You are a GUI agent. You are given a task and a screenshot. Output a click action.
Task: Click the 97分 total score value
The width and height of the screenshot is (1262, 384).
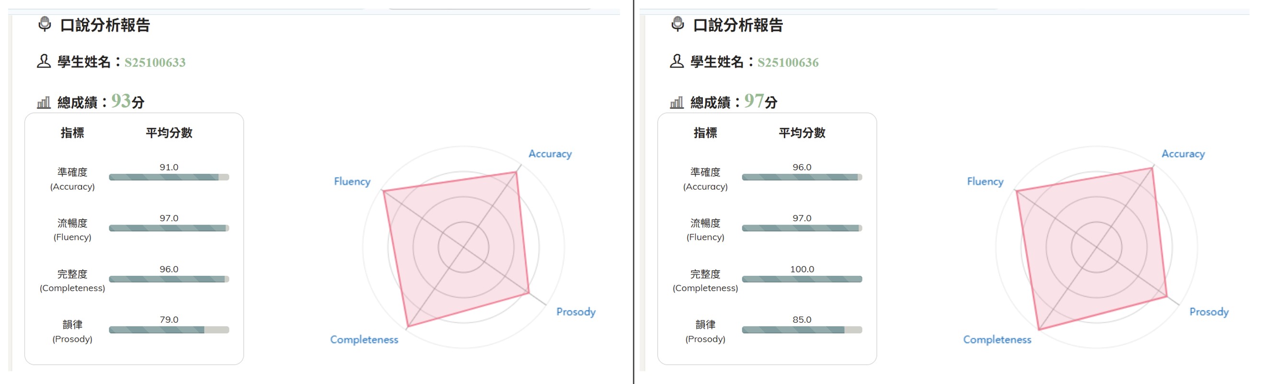[x=760, y=102]
